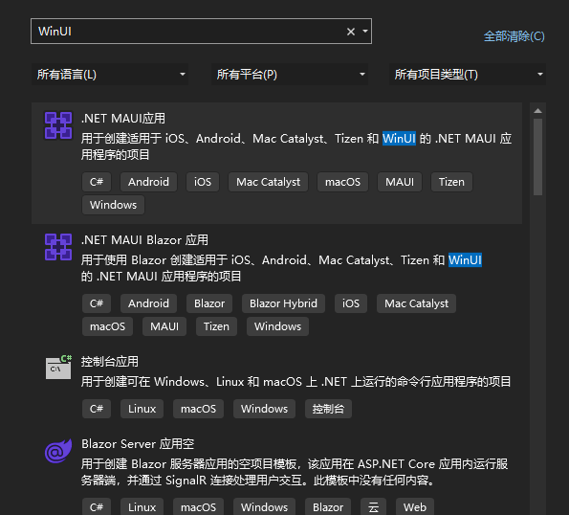Click Android tag under .NET MAUI Blazor 应用

(148, 303)
